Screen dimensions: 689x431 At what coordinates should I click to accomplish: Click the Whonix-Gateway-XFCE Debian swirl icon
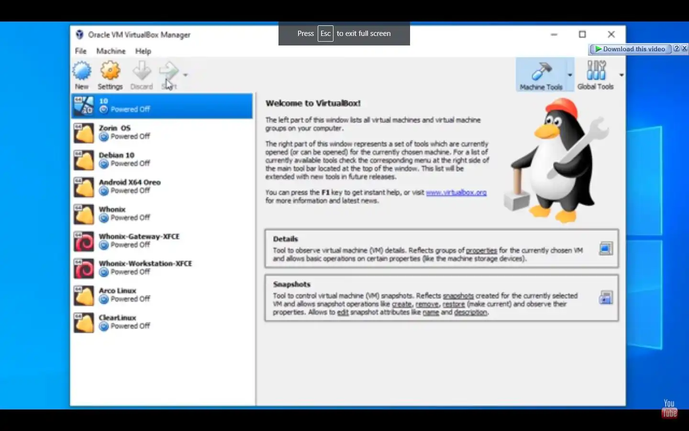click(84, 241)
